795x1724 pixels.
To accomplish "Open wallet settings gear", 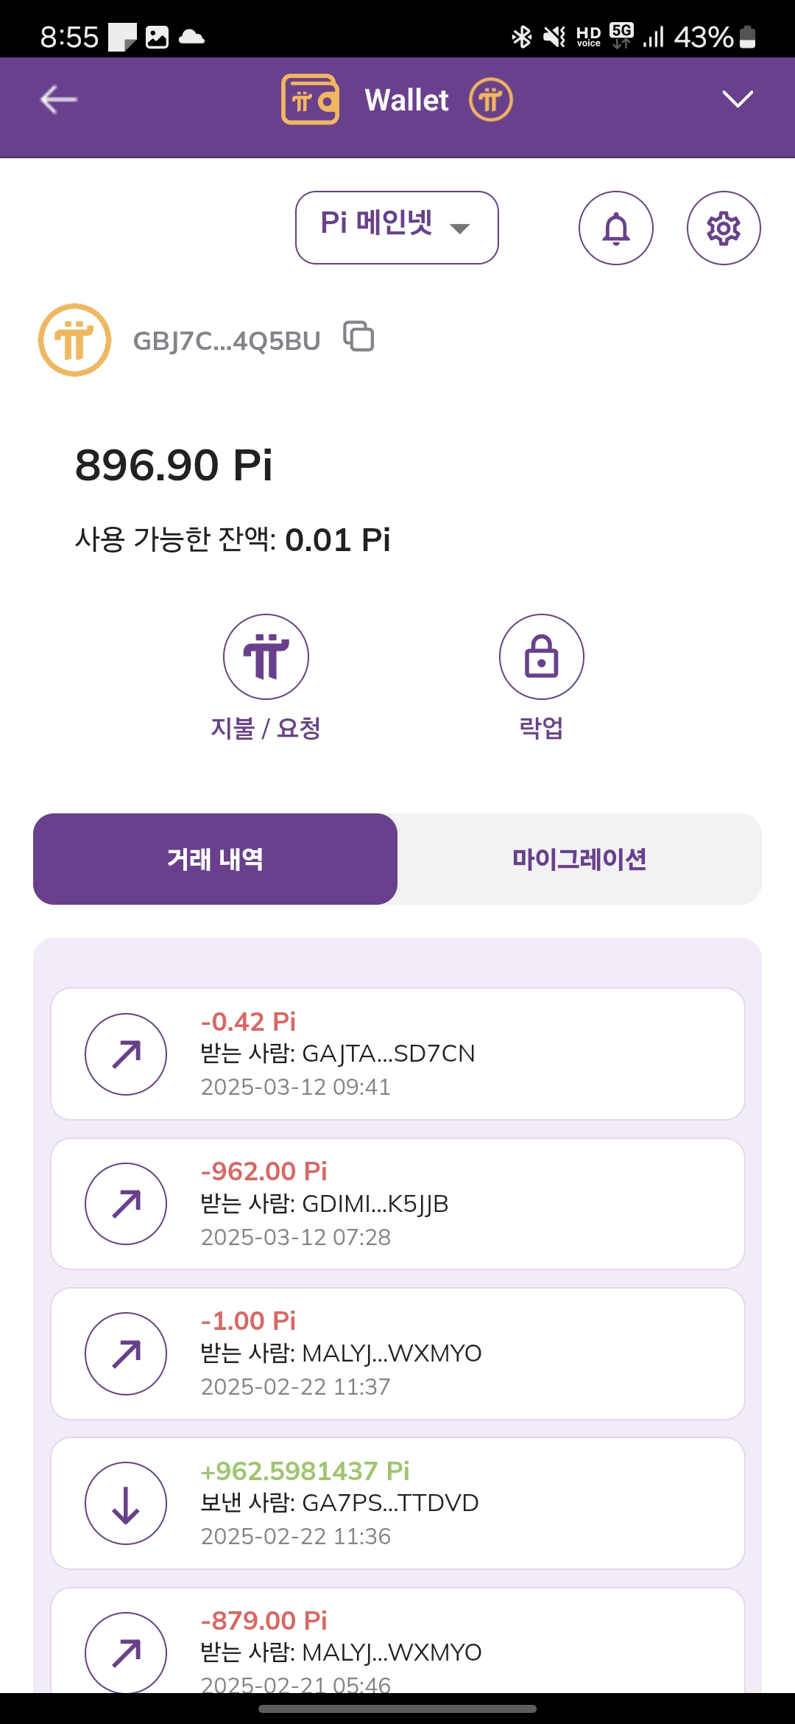I will pos(723,228).
